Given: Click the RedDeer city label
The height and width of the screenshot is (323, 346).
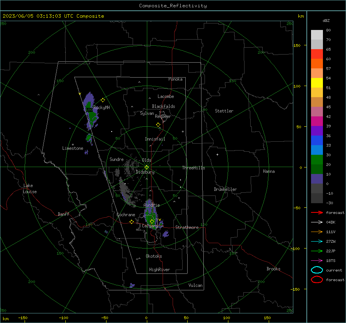Looking at the screenshot, I should (x=163, y=116).
